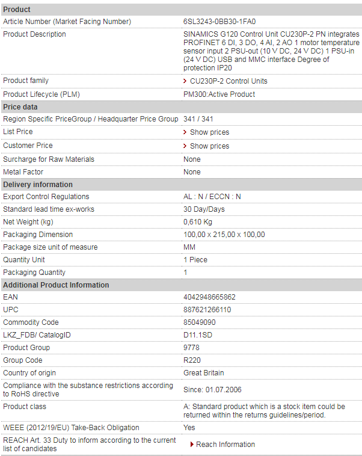Click the Standard lead time ex-works label

[x=49, y=209]
